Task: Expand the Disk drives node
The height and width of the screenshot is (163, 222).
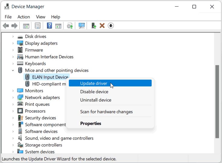Action: (13, 36)
